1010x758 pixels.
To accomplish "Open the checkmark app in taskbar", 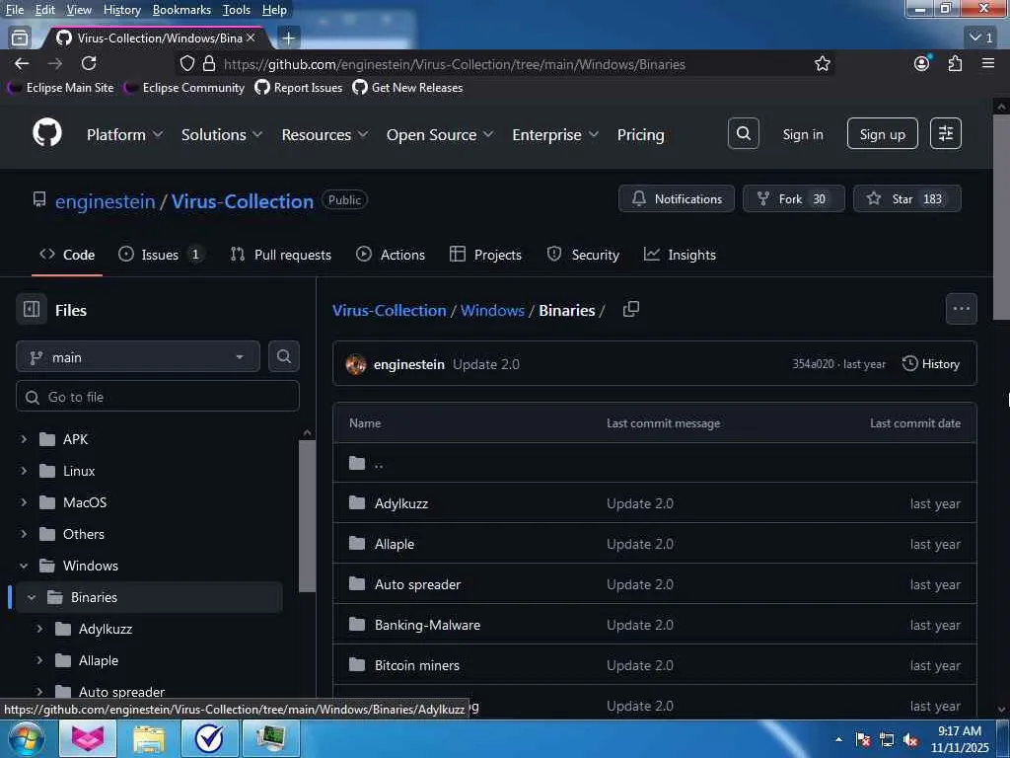I will 209,739.
